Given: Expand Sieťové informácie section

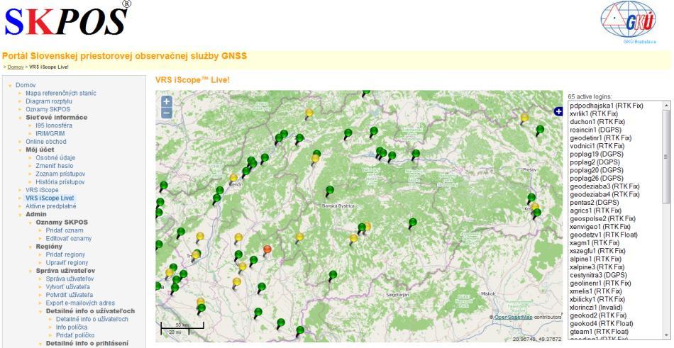Looking at the screenshot, I should 56,117.
